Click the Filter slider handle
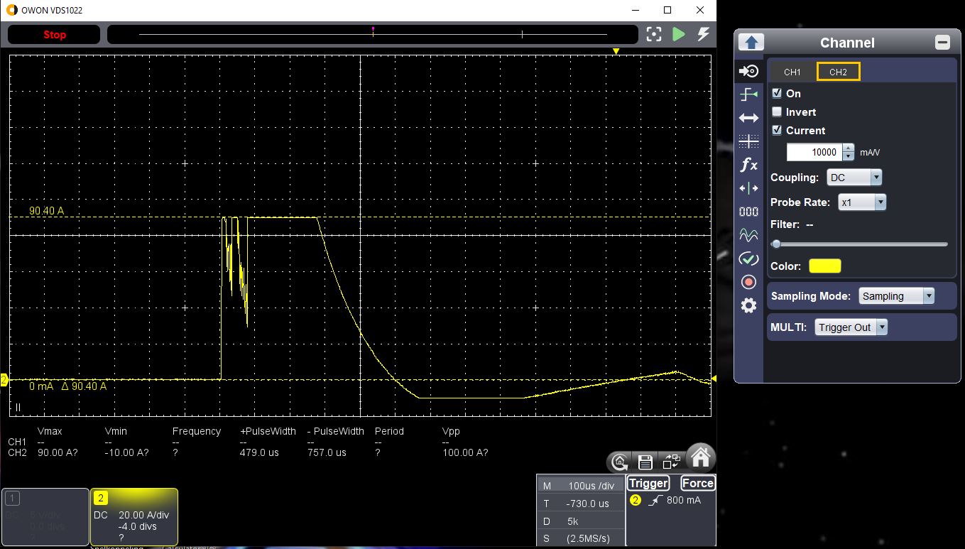 coord(776,244)
